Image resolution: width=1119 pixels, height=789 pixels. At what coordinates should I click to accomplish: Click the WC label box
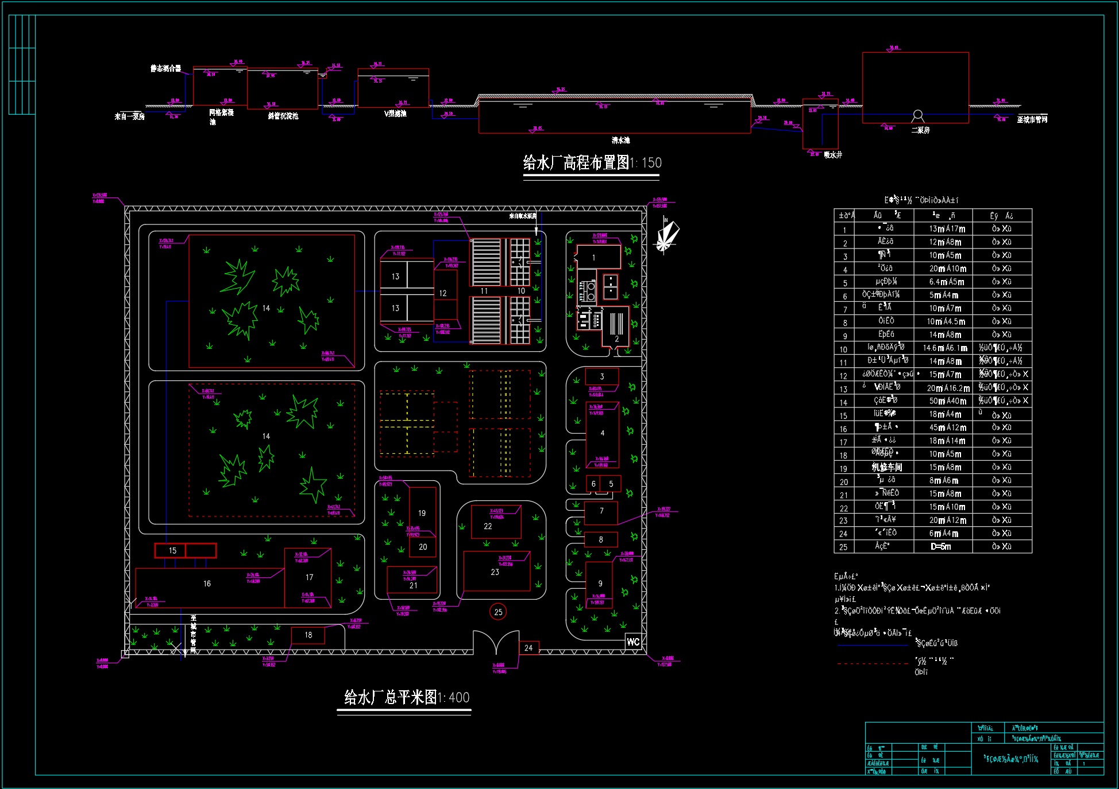click(x=633, y=642)
